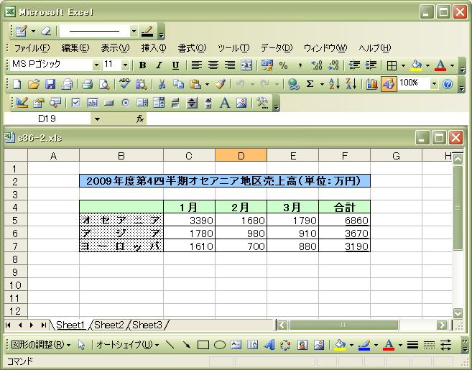
Task: Align text right
Action: (x=230, y=65)
